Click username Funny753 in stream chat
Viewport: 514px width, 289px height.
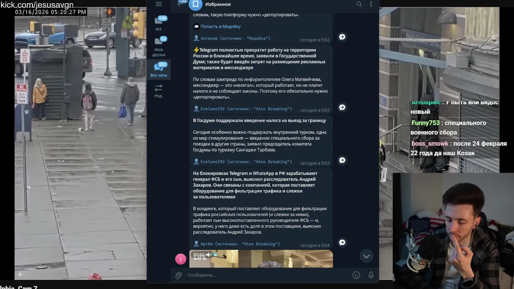click(425, 123)
